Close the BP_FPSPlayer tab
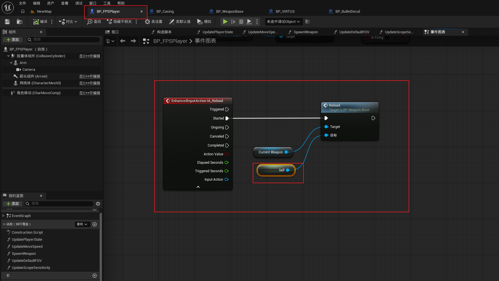 (x=142, y=12)
